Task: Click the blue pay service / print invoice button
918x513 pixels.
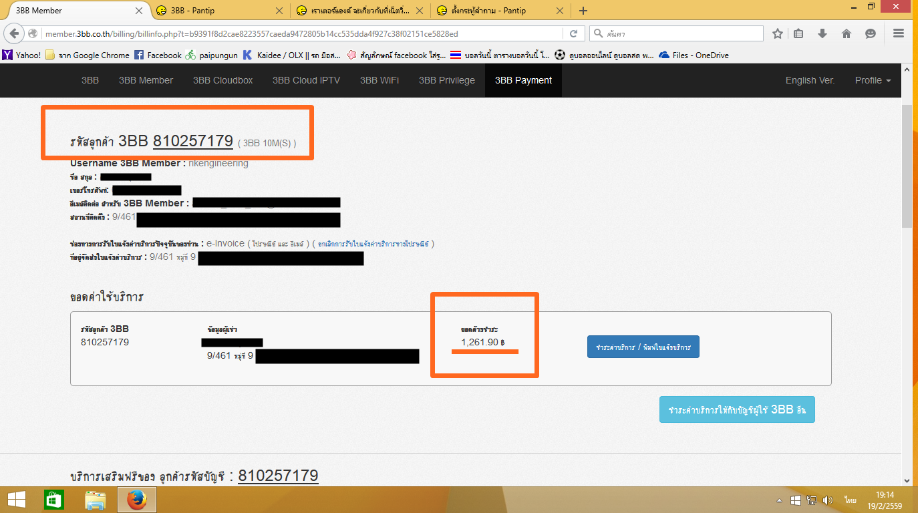Action: click(x=643, y=347)
